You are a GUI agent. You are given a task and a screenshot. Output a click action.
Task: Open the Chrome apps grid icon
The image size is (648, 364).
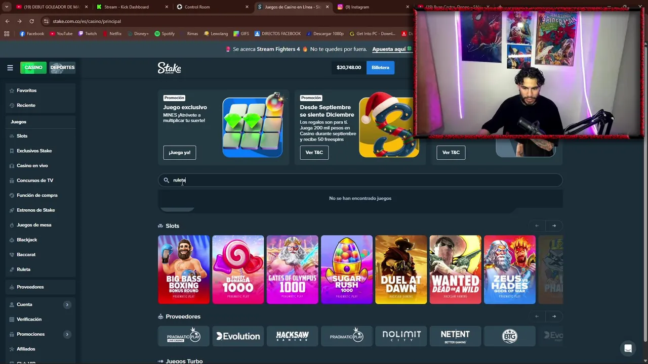point(7,33)
